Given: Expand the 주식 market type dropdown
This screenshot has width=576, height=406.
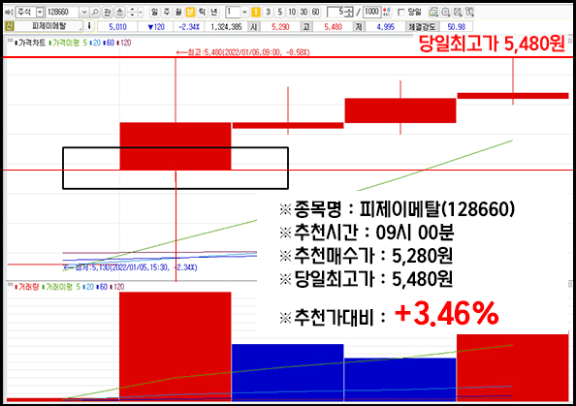Looking at the screenshot, I should [x=40, y=13].
